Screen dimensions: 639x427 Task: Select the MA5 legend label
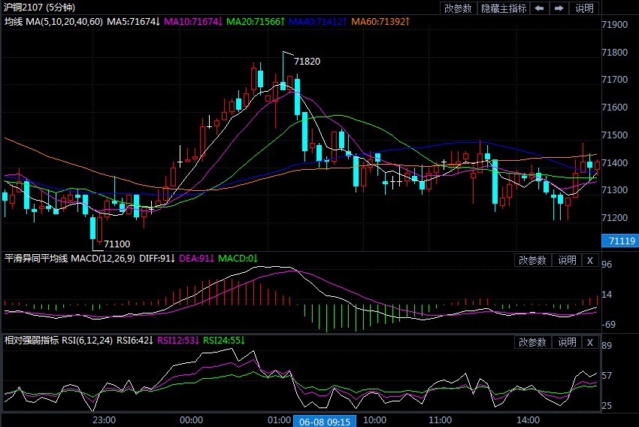tap(133, 22)
